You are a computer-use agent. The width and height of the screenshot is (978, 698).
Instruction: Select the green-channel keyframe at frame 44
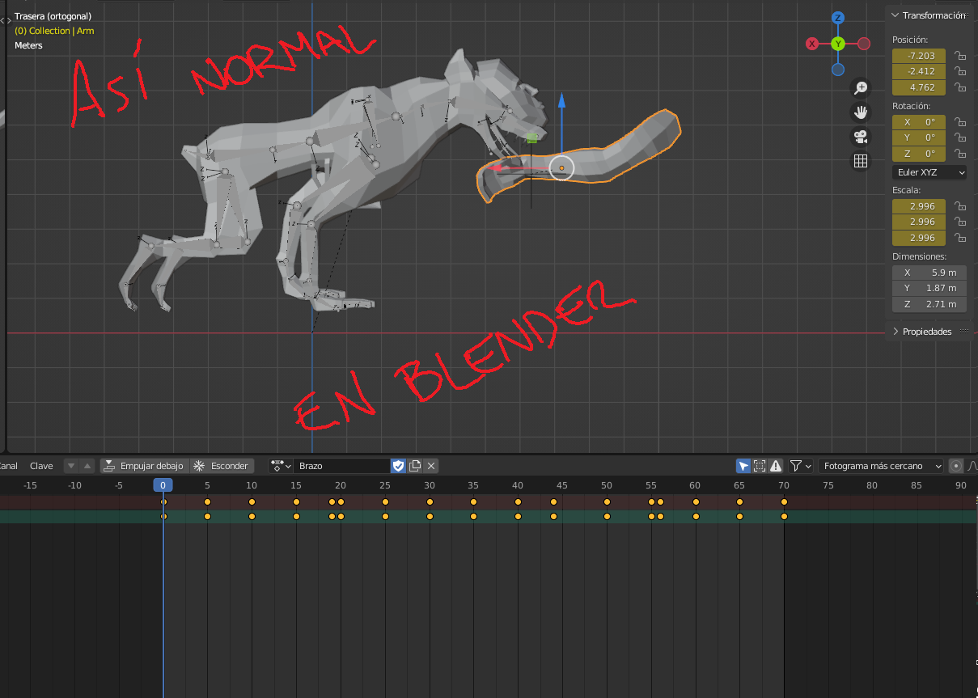553,516
